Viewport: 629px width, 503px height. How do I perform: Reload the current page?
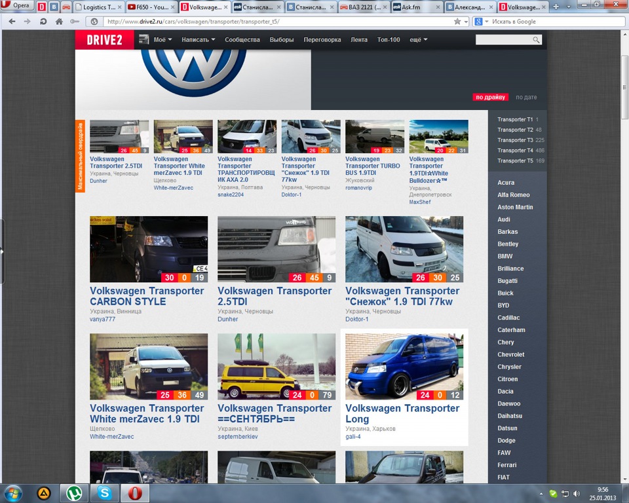[x=43, y=22]
